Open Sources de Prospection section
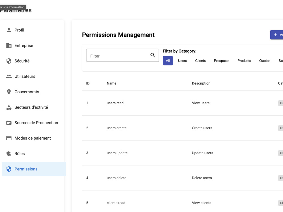283x212 pixels. (x=33, y=123)
